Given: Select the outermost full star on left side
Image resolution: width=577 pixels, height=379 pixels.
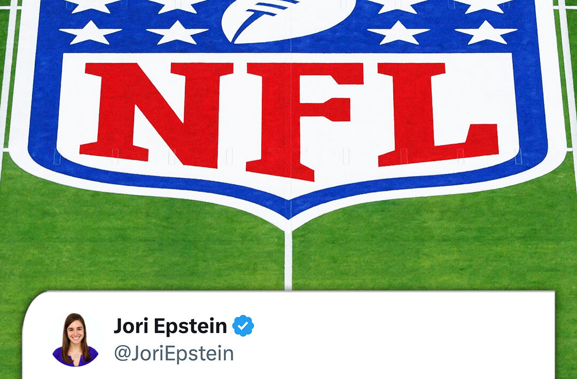Looking at the screenshot, I should 90,33.
